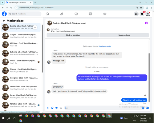Attach a file with the photo icon
This screenshot has width=154, height=123.
tap(52, 108)
